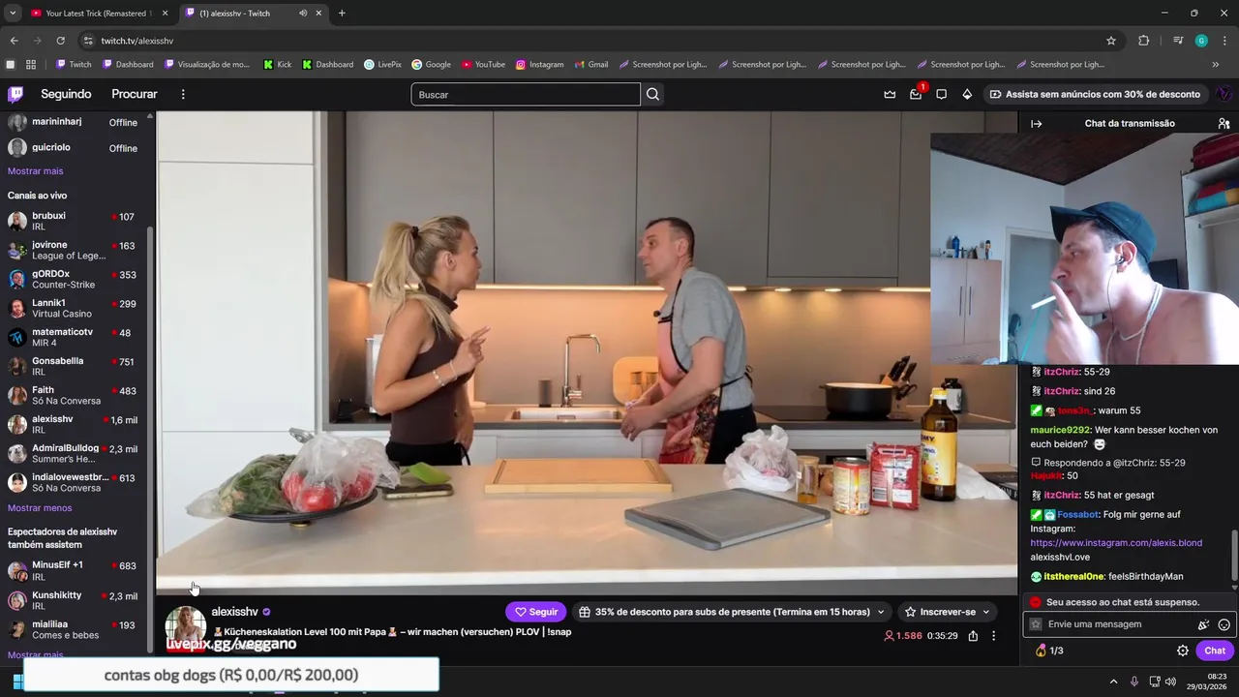This screenshot has width=1239, height=697.
Task: Switch to Your Latest Trick YouTube tab
Action: tap(97, 14)
